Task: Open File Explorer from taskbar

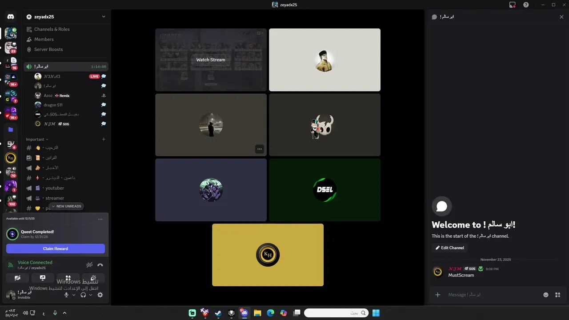Action: pyautogui.click(x=257, y=313)
